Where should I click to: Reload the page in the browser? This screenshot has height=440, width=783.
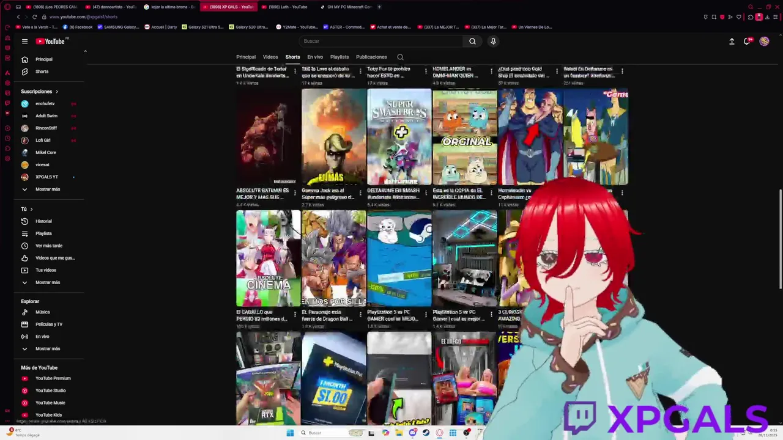(x=34, y=17)
